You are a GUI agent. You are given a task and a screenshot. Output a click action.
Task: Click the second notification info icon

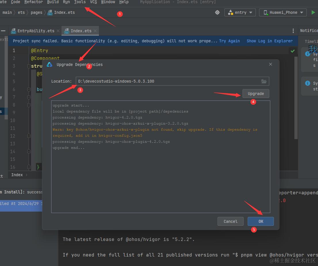coord(307,83)
